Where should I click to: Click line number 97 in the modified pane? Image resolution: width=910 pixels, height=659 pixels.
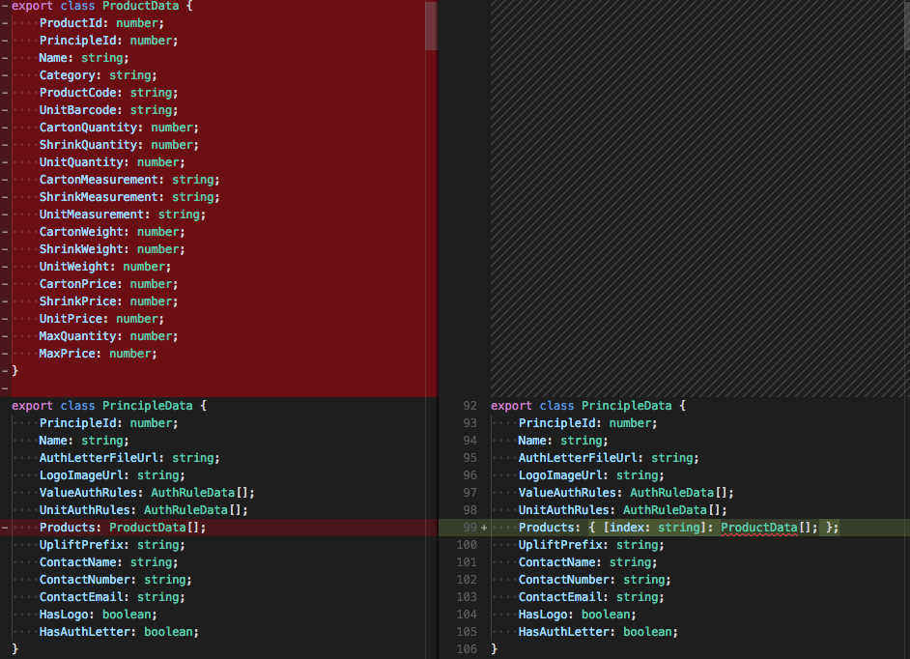click(x=470, y=493)
